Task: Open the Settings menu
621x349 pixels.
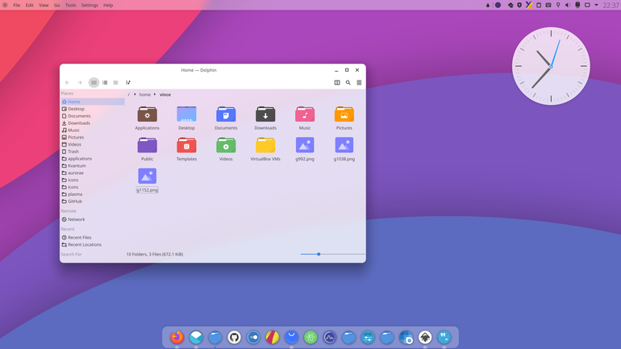Action: coord(90,5)
